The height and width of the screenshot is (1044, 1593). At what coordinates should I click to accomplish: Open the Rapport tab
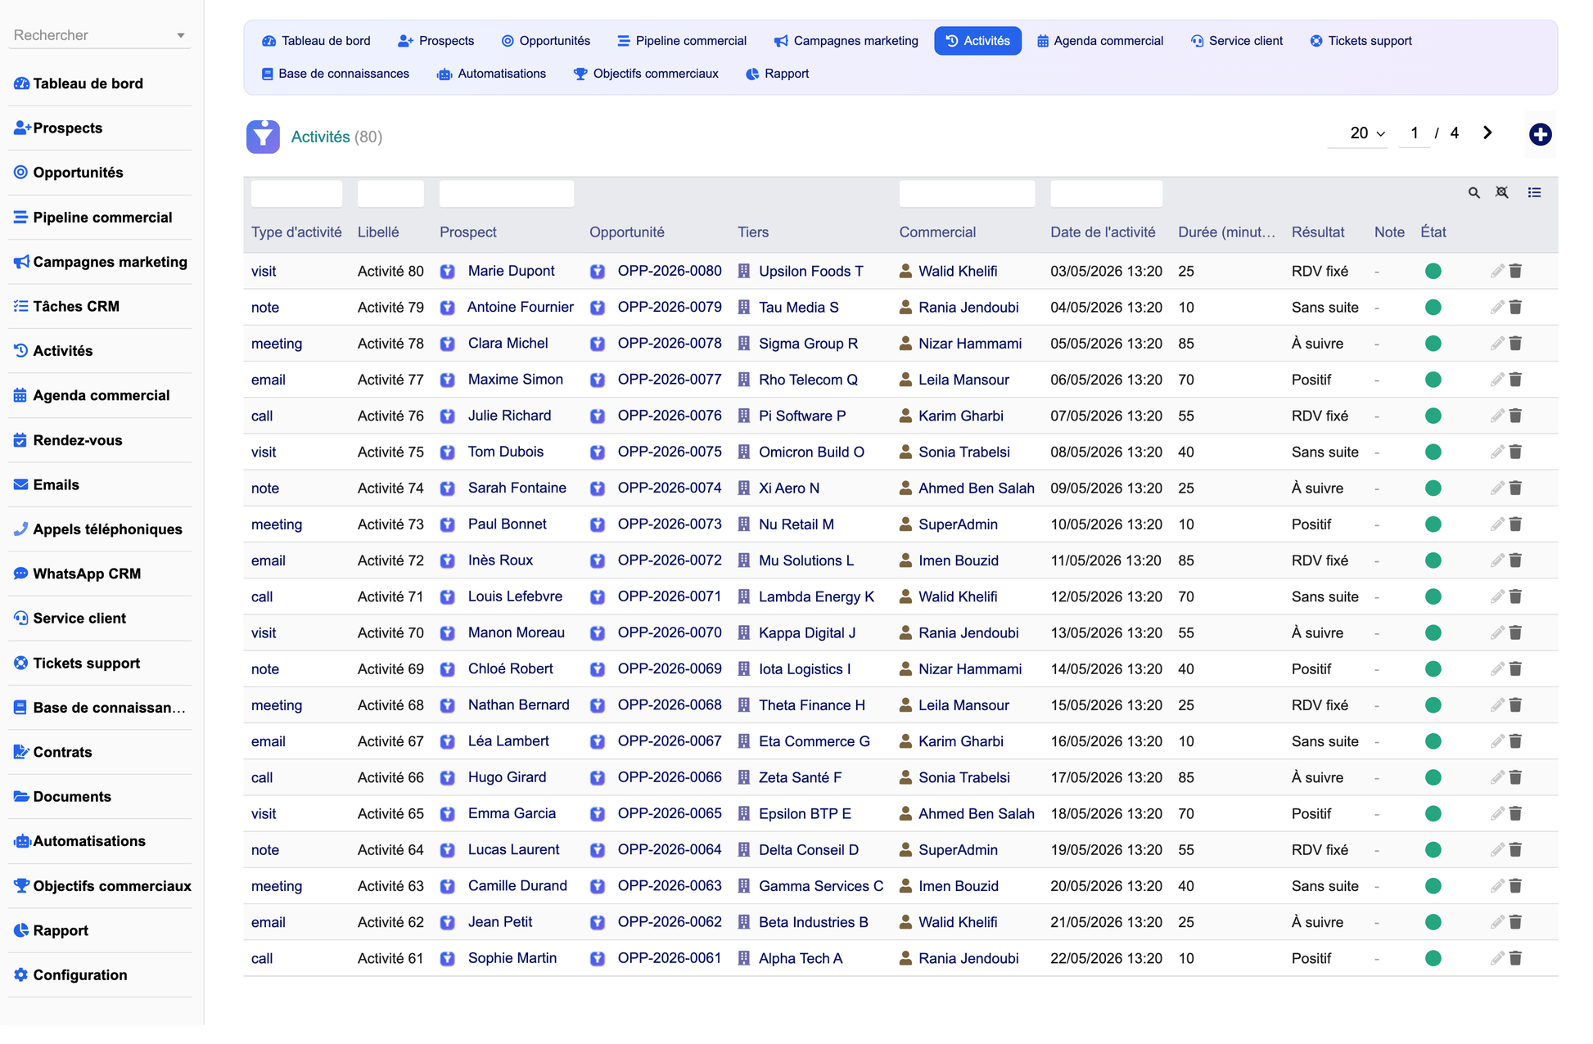click(x=778, y=74)
